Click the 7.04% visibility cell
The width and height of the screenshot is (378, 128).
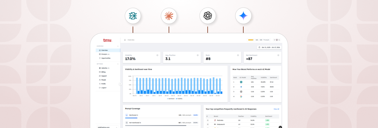tap(262, 87)
